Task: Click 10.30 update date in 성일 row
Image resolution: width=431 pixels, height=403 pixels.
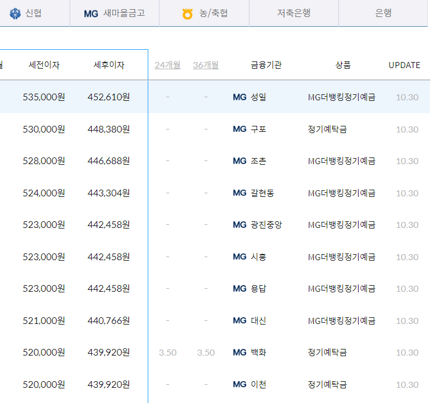Action: click(407, 97)
